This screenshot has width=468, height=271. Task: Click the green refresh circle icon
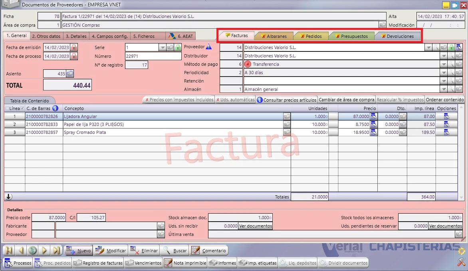[32, 250]
